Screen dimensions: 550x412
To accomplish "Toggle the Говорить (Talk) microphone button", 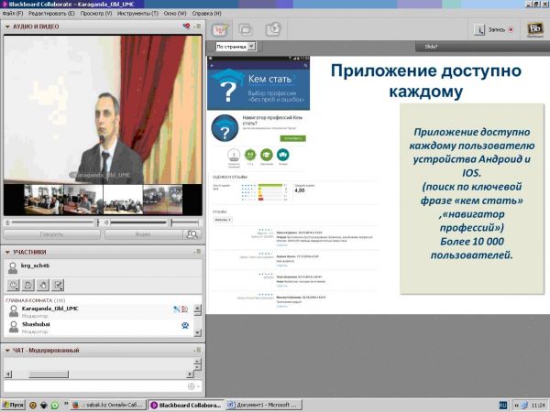I will pyautogui.click(x=51, y=234).
